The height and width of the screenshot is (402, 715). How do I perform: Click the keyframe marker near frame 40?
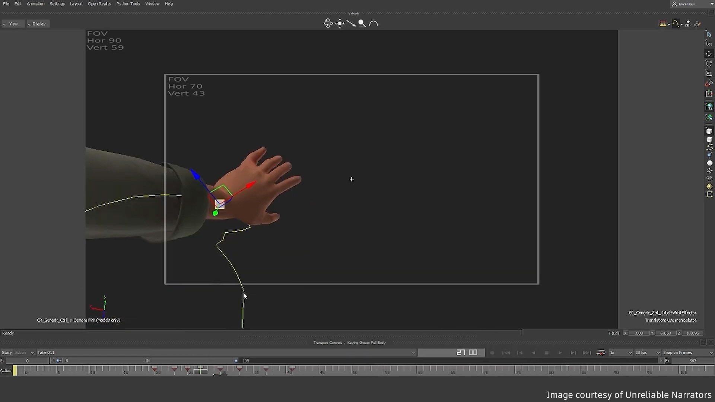click(292, 369)
